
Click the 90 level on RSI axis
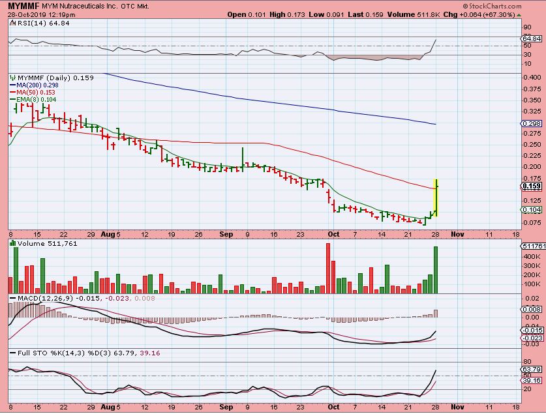[527, 27]
